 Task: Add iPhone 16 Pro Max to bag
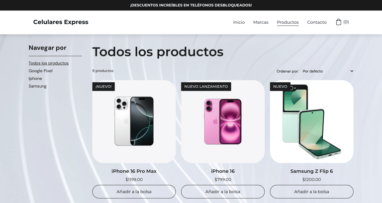[x=134, y=192]
